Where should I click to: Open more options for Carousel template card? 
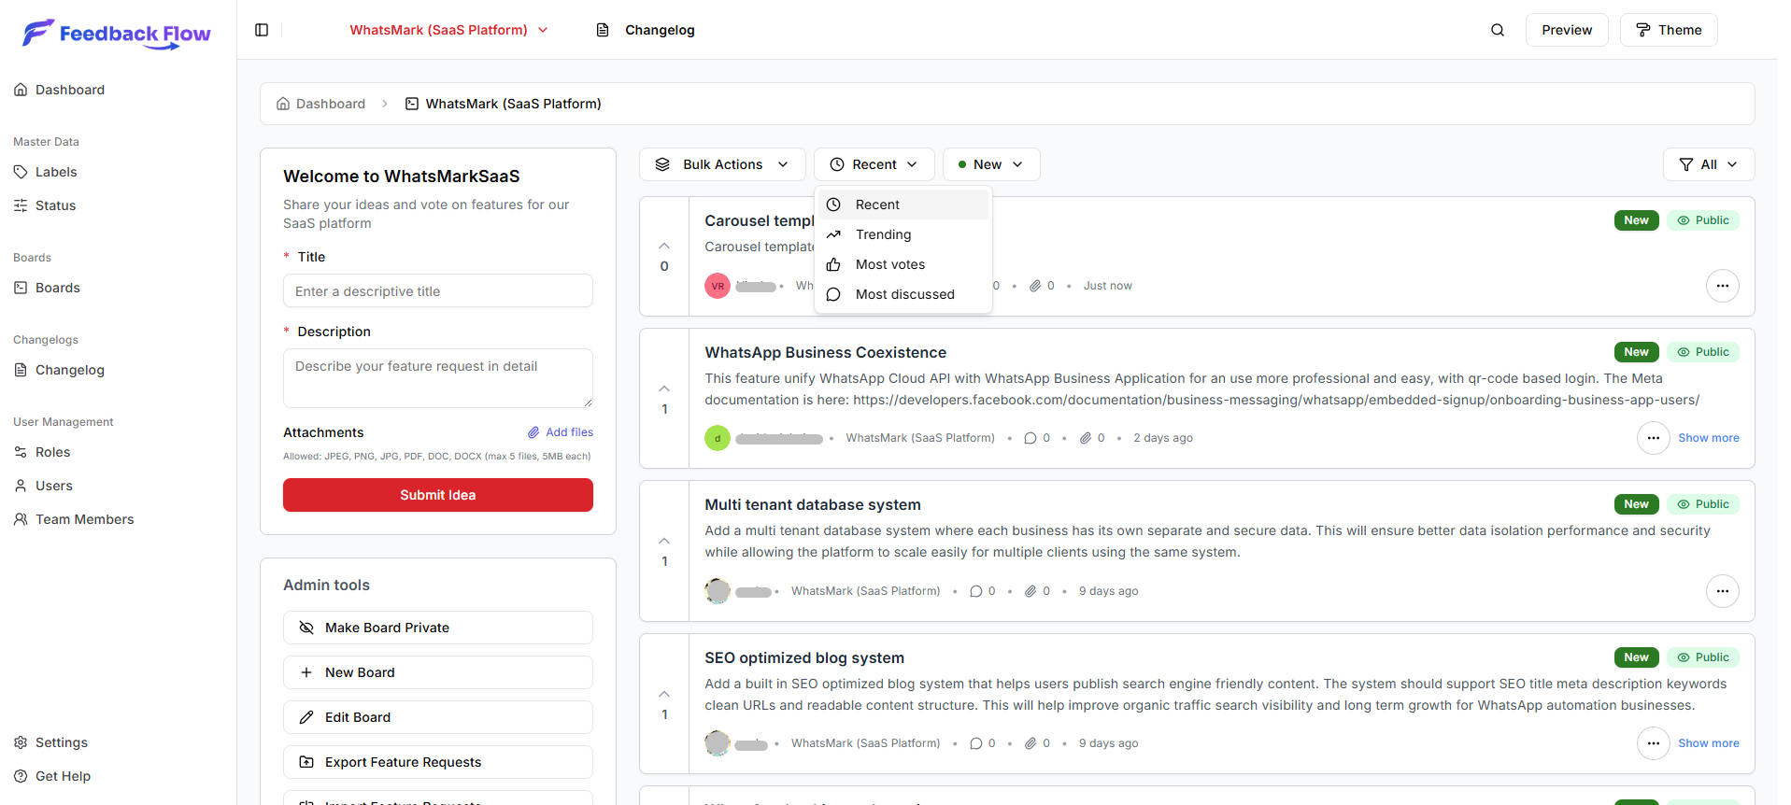1722,286
